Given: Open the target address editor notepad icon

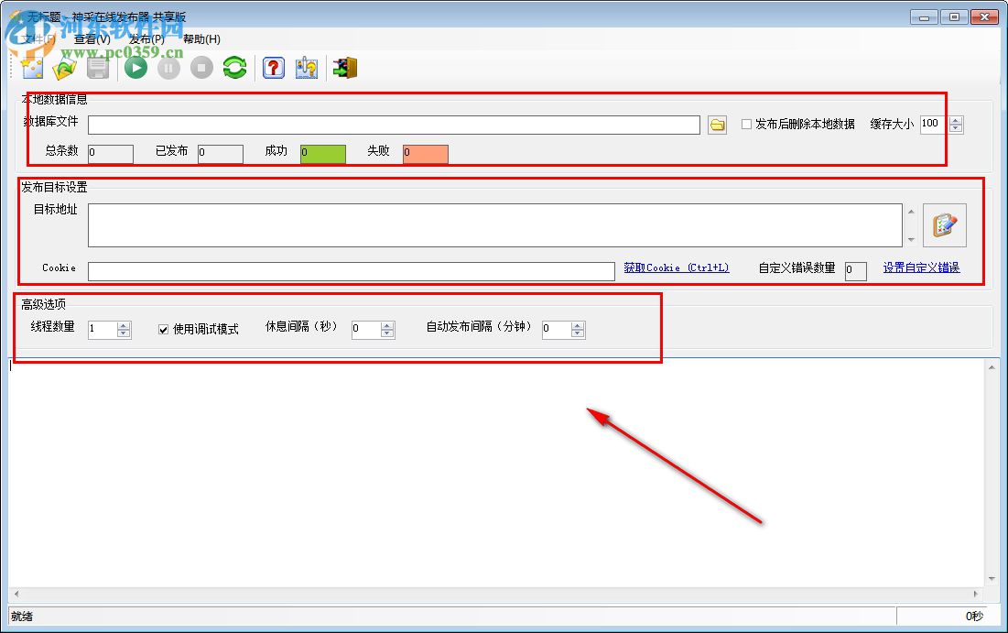Looking at the screenshot, I should point(944,225).
